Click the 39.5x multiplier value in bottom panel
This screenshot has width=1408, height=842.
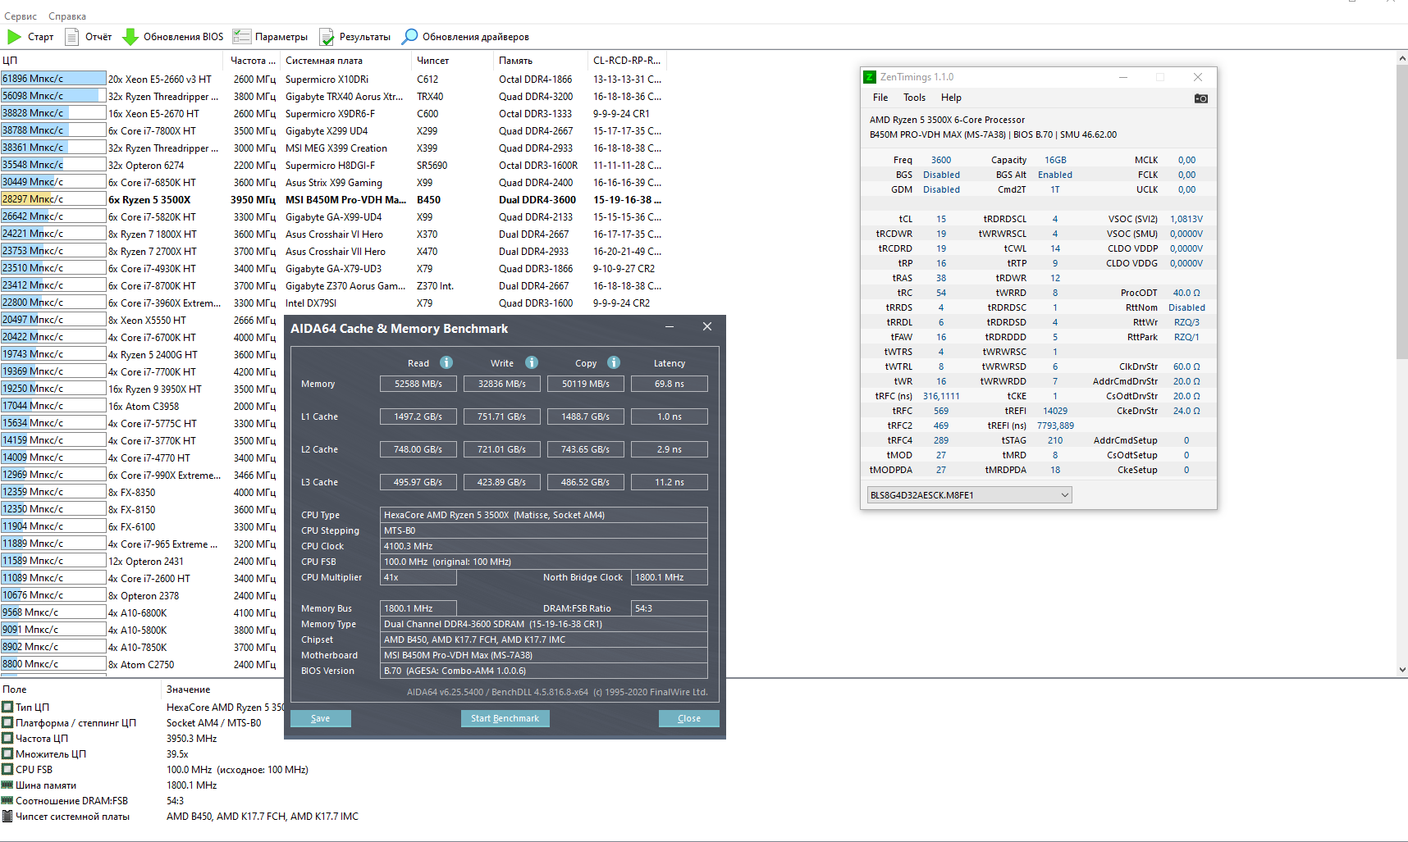pyautogui.click(x=177, y=753)
